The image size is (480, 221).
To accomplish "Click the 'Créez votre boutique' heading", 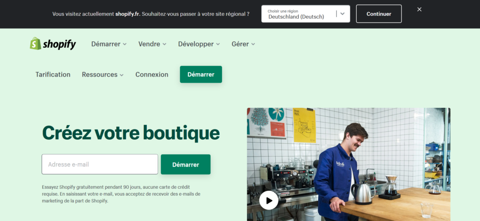I will point(131,133).
